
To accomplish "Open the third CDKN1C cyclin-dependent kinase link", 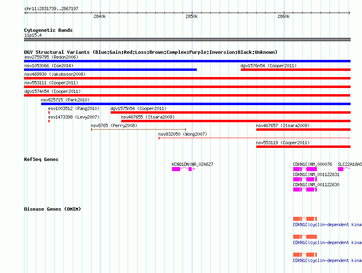I will coord(327,260).
